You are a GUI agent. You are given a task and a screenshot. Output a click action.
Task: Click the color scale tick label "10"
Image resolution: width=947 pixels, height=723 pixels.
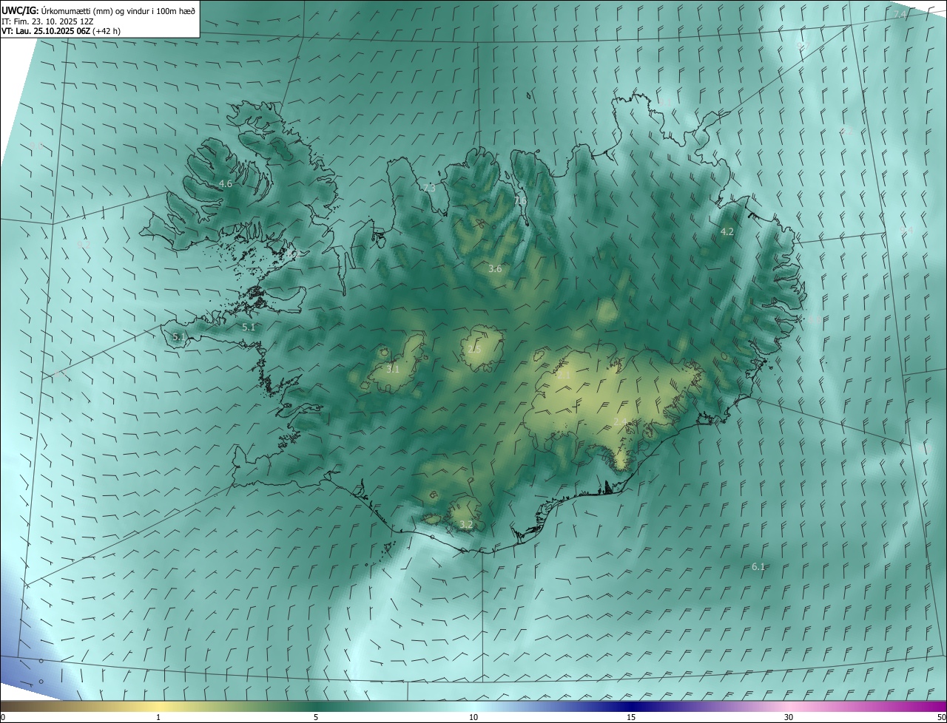(473, 718)
